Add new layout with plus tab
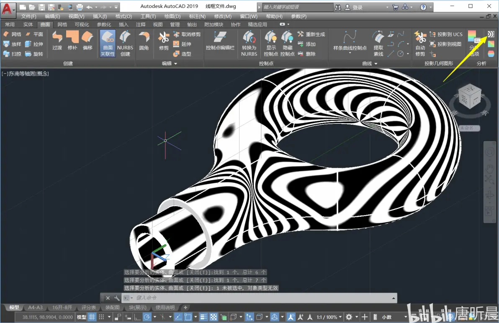This screenshot has height=323, width=499. click(x=185, y=308)
